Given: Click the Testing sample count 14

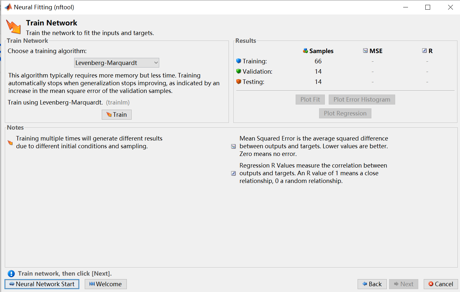Looking at the screenshot, I should click(318, 82).
